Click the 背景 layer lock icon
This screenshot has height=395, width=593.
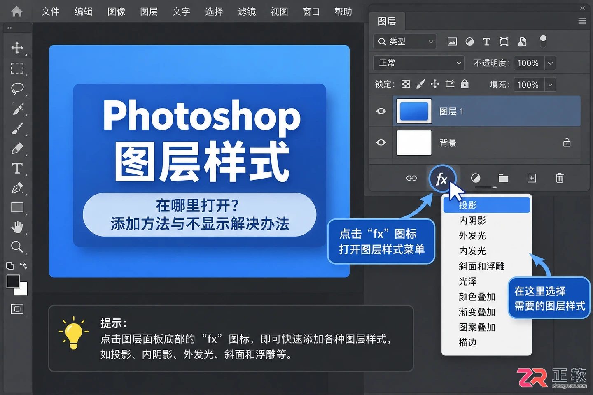coord(567,143)
